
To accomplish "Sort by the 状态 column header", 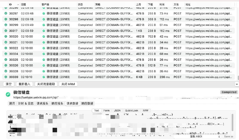I will 80,4.
